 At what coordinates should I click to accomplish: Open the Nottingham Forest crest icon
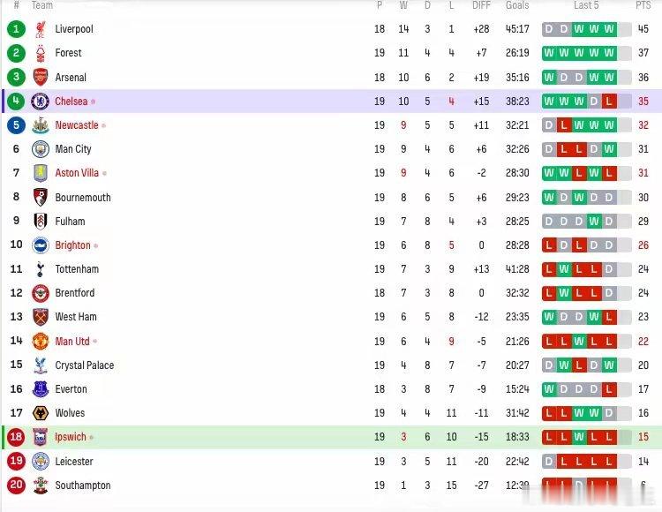coord(41,53)
